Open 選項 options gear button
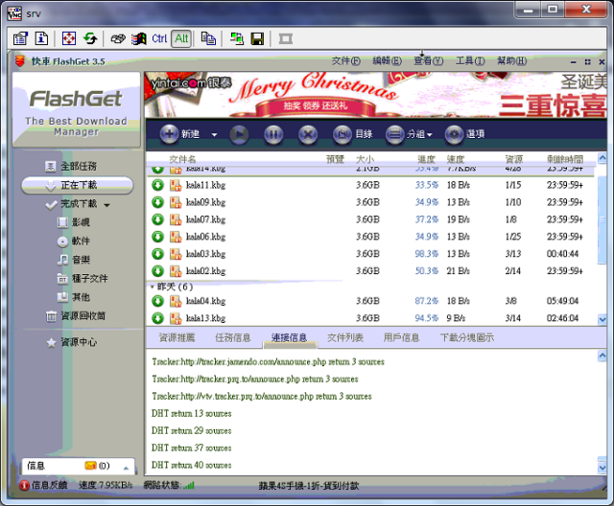Viewport: 614px width, 506px height. click(464, 134)
